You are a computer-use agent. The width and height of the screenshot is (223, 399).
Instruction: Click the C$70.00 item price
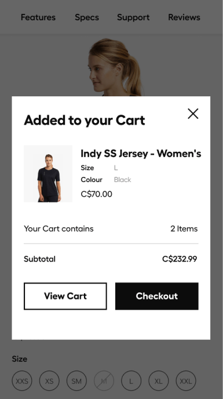96,194
